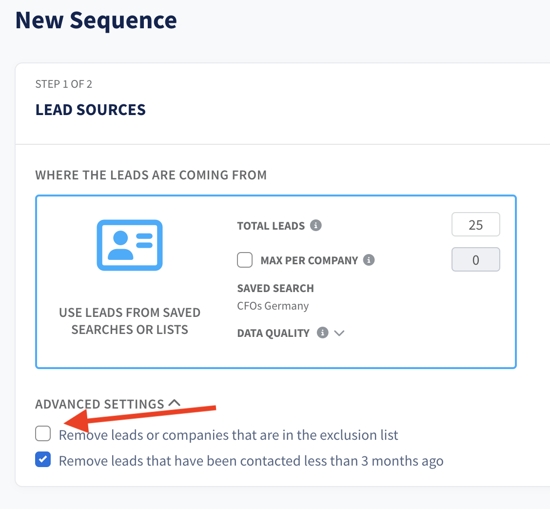Uncheck remove leads contacted within 3 months
Viewport: 550px width, 509px height.
(43, 460)
